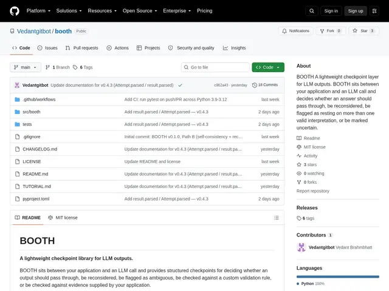
Task: Click the .github/workflows folder icon
Action: coord(17,99)
